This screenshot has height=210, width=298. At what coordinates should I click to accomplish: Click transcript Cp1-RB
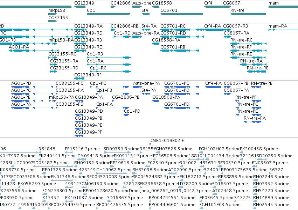[x=95, y=54]
